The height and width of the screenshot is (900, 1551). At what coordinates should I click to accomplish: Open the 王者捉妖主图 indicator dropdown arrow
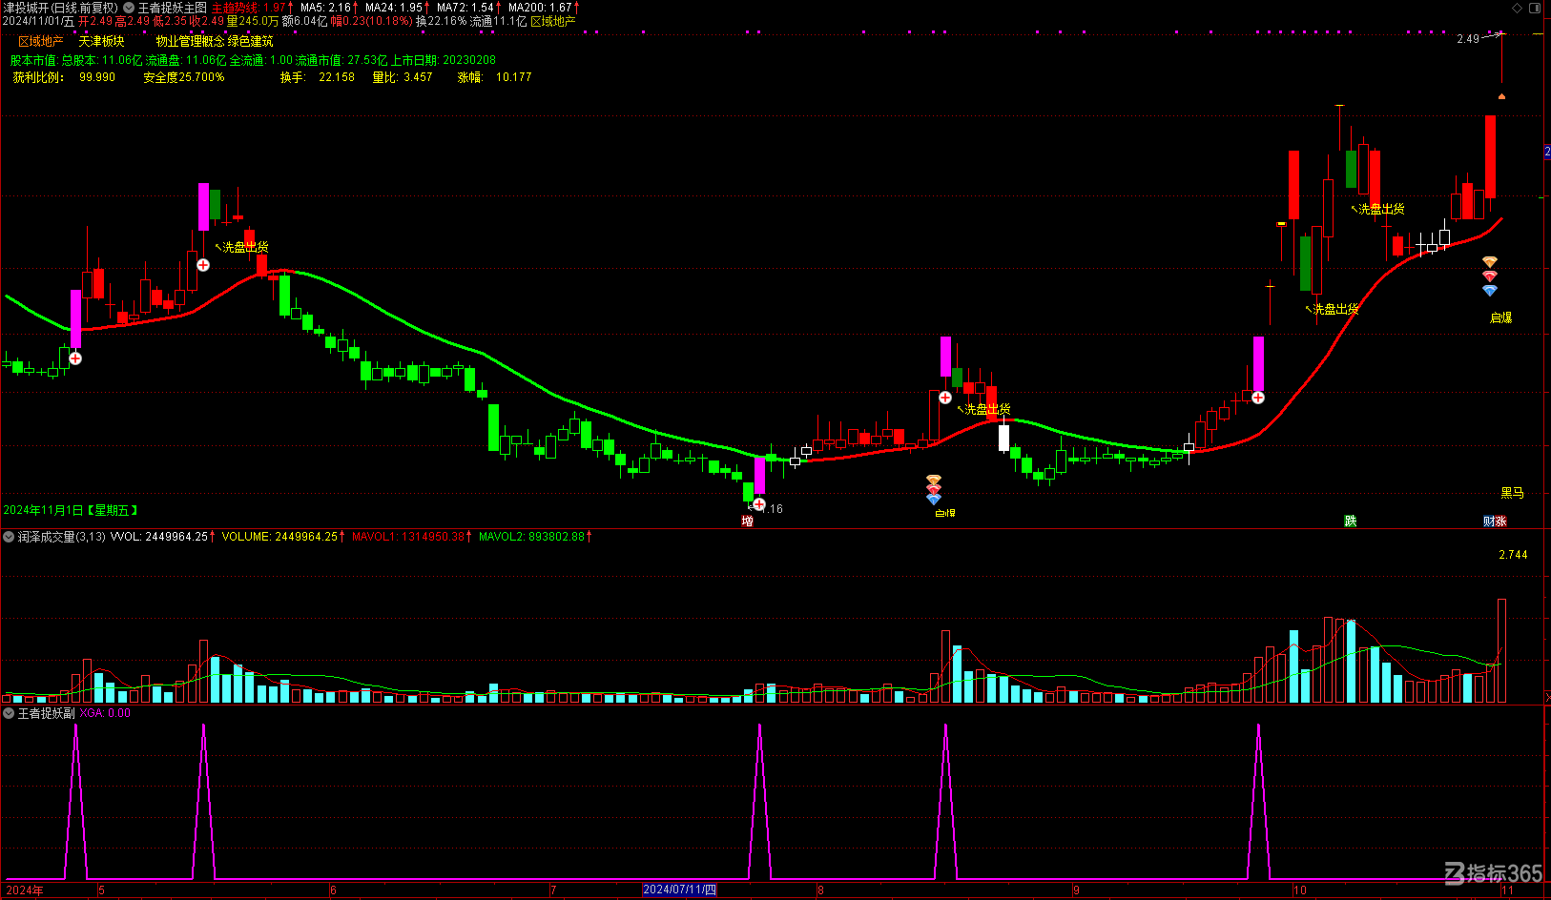(x=129, y=8)
